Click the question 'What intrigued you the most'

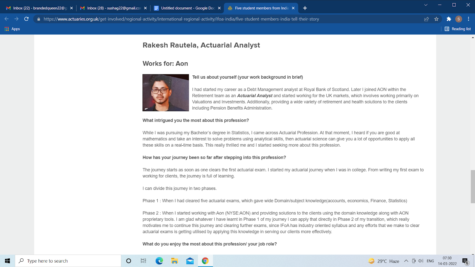pos(196,120)
